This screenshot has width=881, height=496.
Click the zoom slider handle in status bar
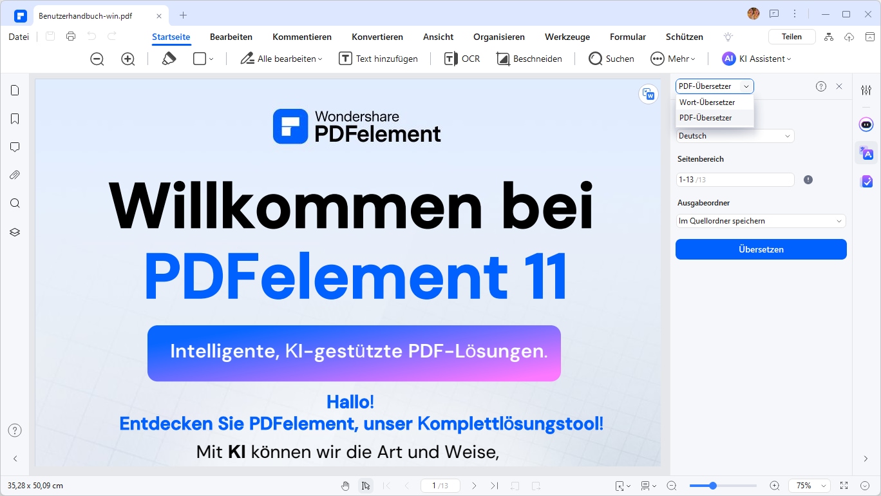pos(713,486)
